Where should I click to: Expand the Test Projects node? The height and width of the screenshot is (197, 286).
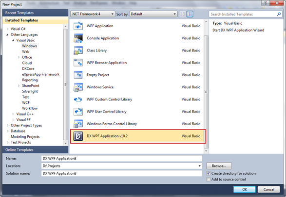(7, 142)
